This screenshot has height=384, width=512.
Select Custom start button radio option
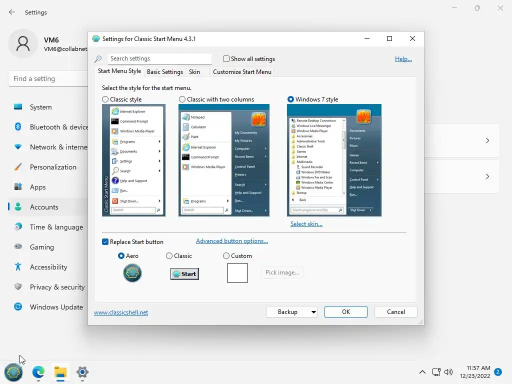[x=226, y=255]
